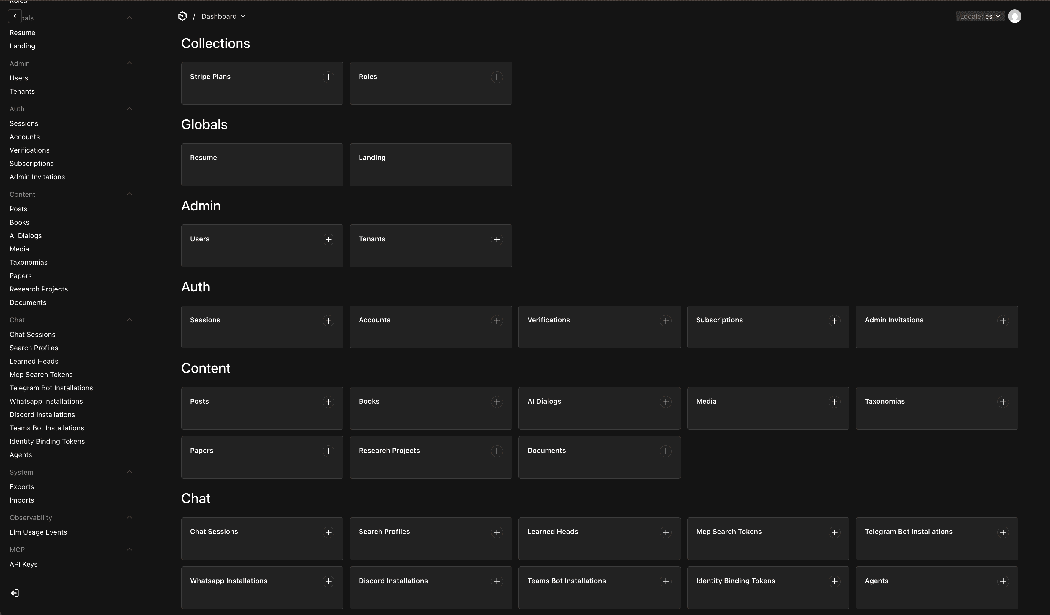Image resolution: width=1050 pixels, height=615 pixels.
Task: Open Research Projects sidebar link
Action: tap(39, 289)
